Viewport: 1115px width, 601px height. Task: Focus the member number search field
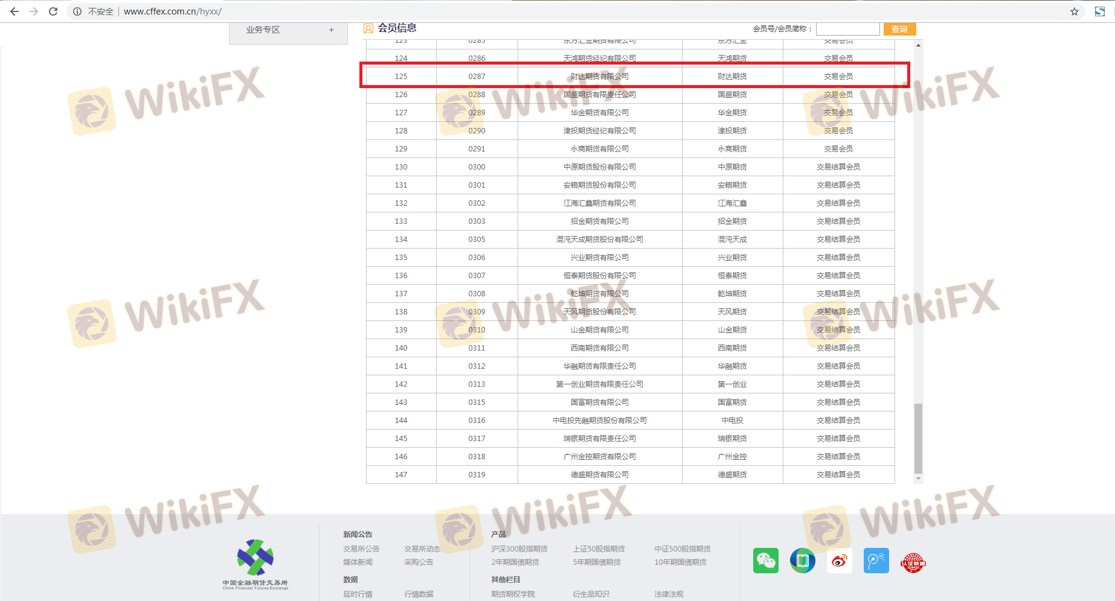click(847, 29)
